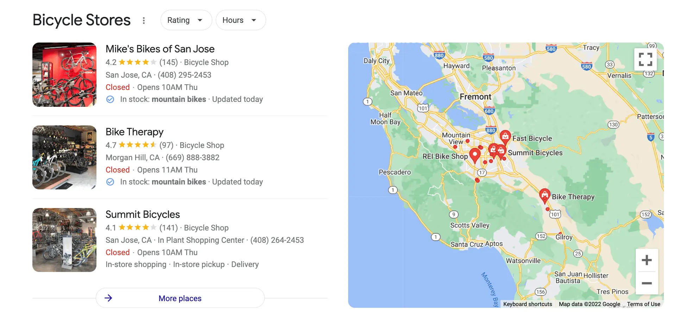Click the arrow icon in More places
The image size is (685, 331).
[x=108, y=298]
